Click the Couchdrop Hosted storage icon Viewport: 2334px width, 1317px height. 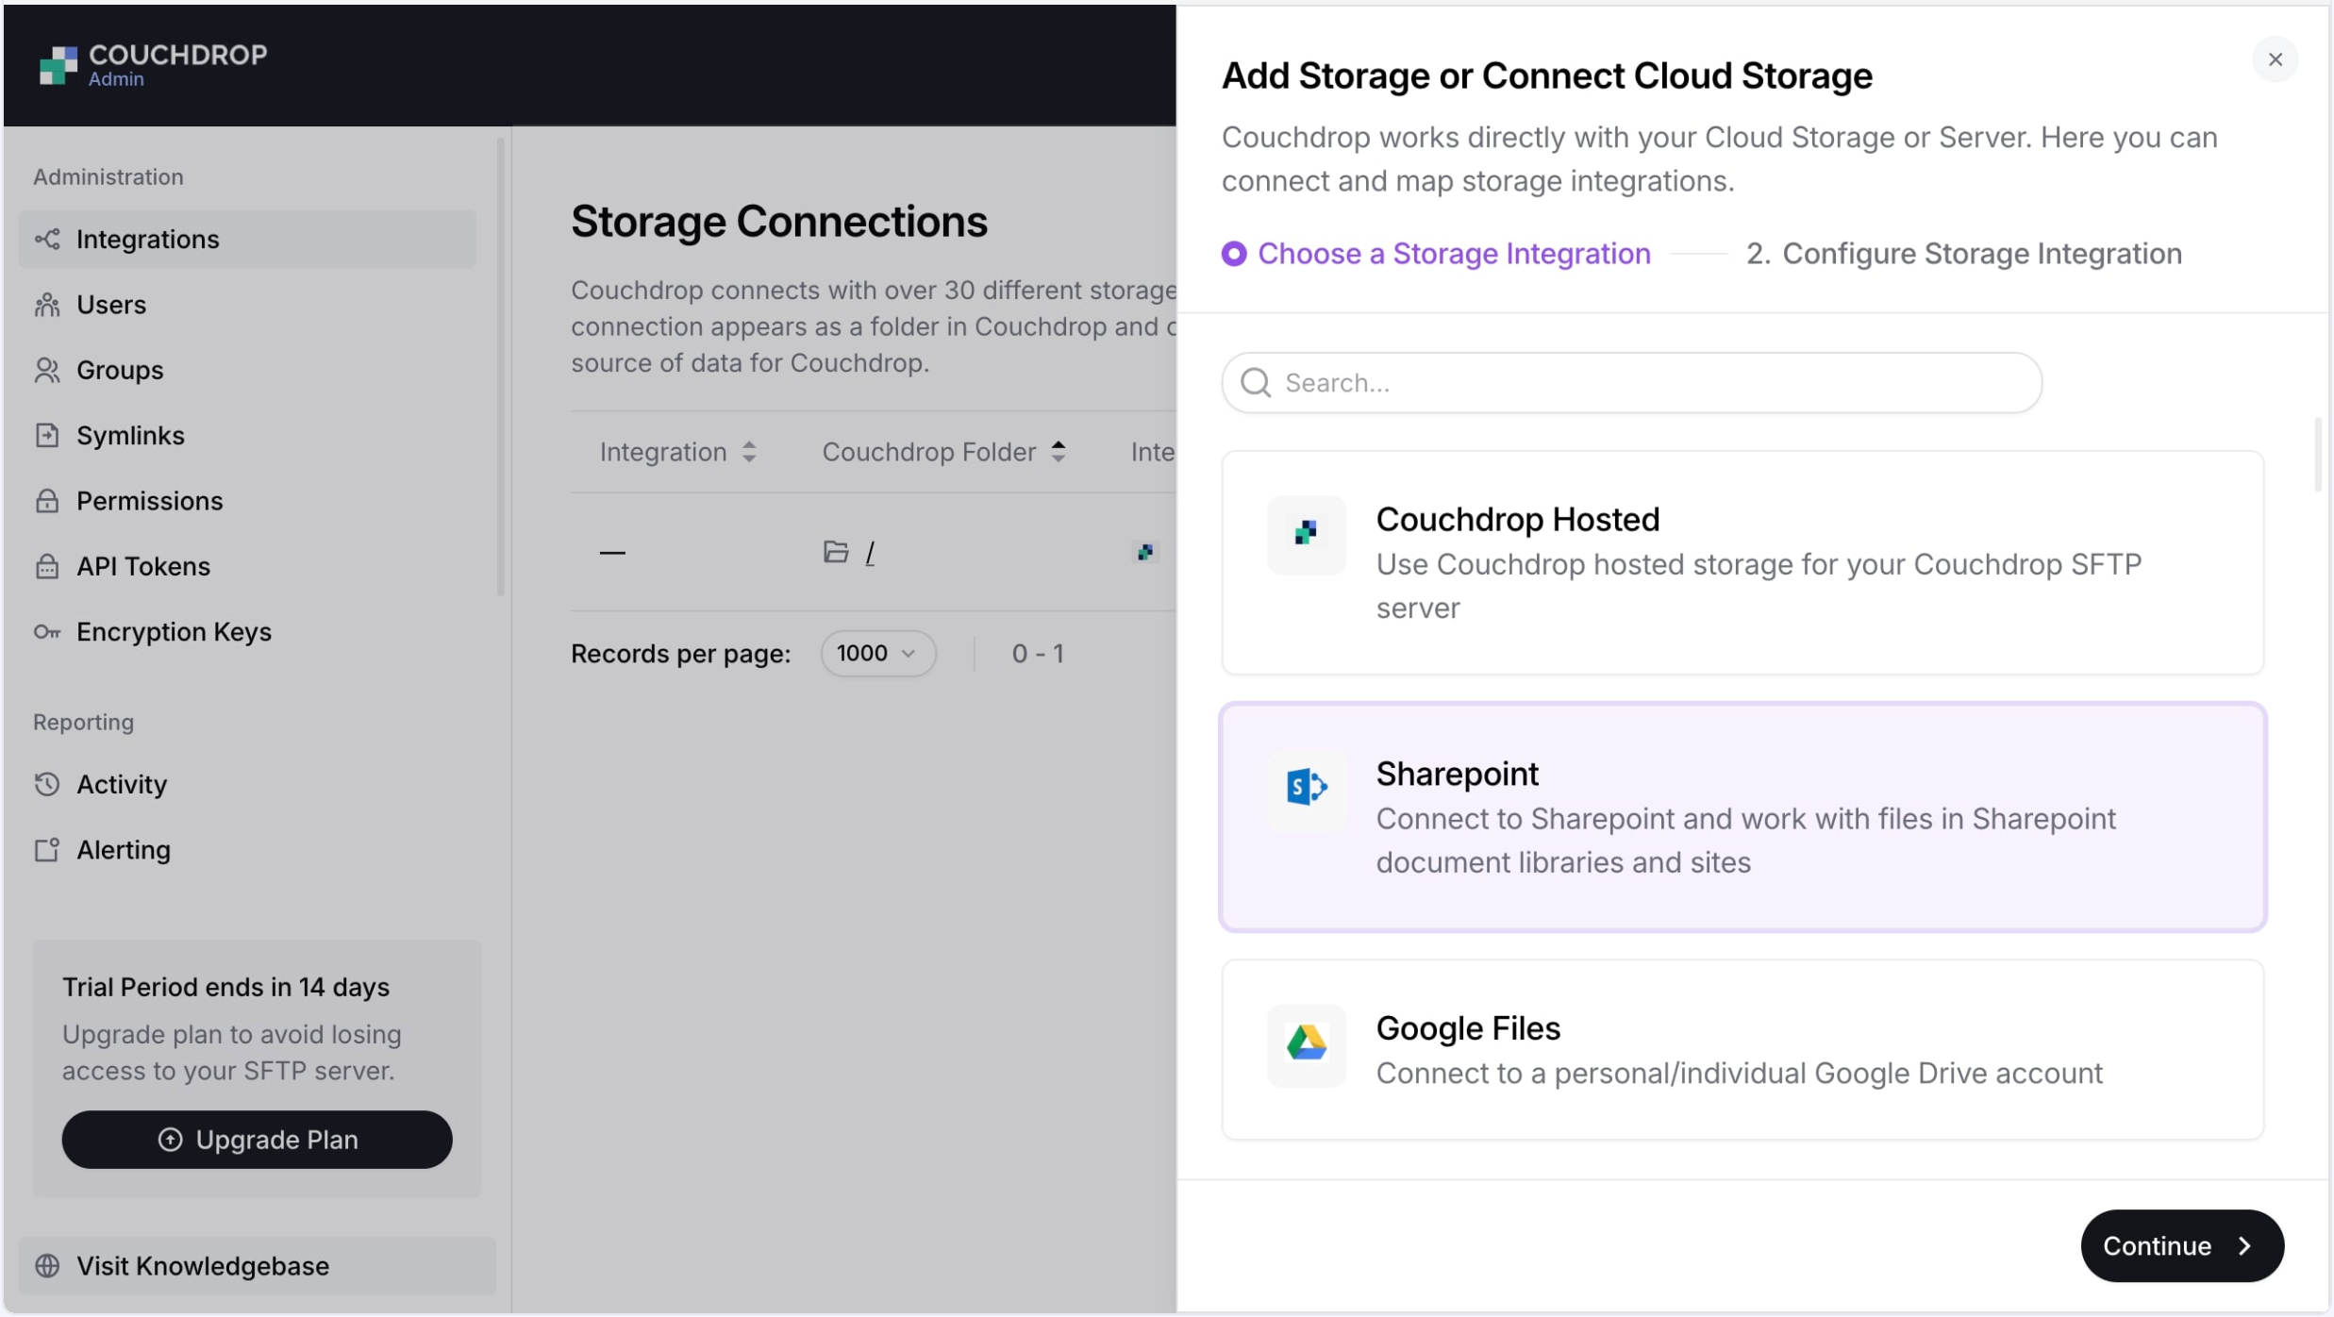click(x=1306, y=534)
